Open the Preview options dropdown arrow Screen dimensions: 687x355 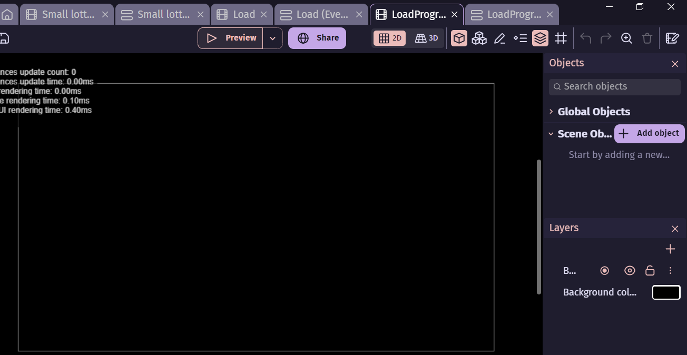click(x=272, y=38)
